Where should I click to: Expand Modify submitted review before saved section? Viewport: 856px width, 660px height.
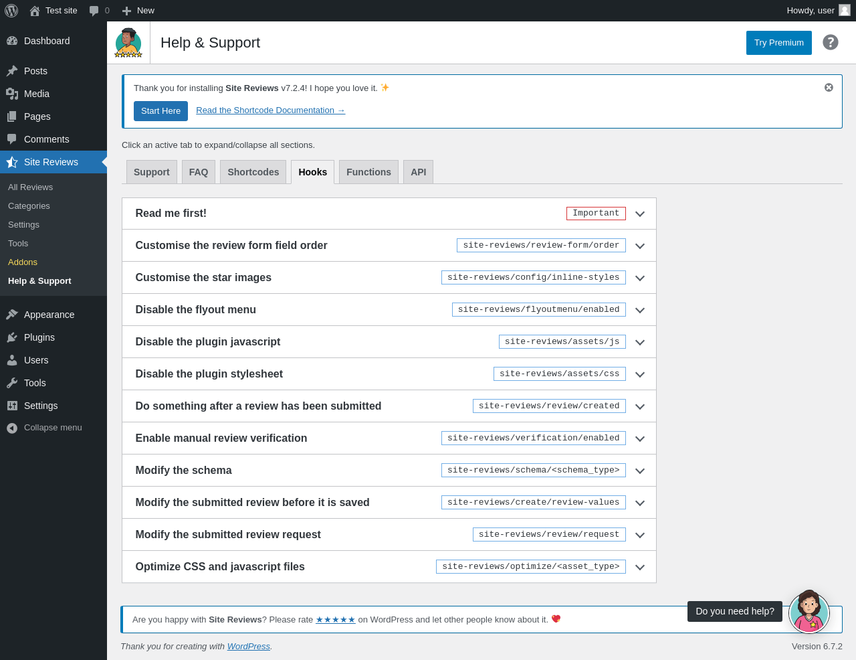[x=389, y=503]
